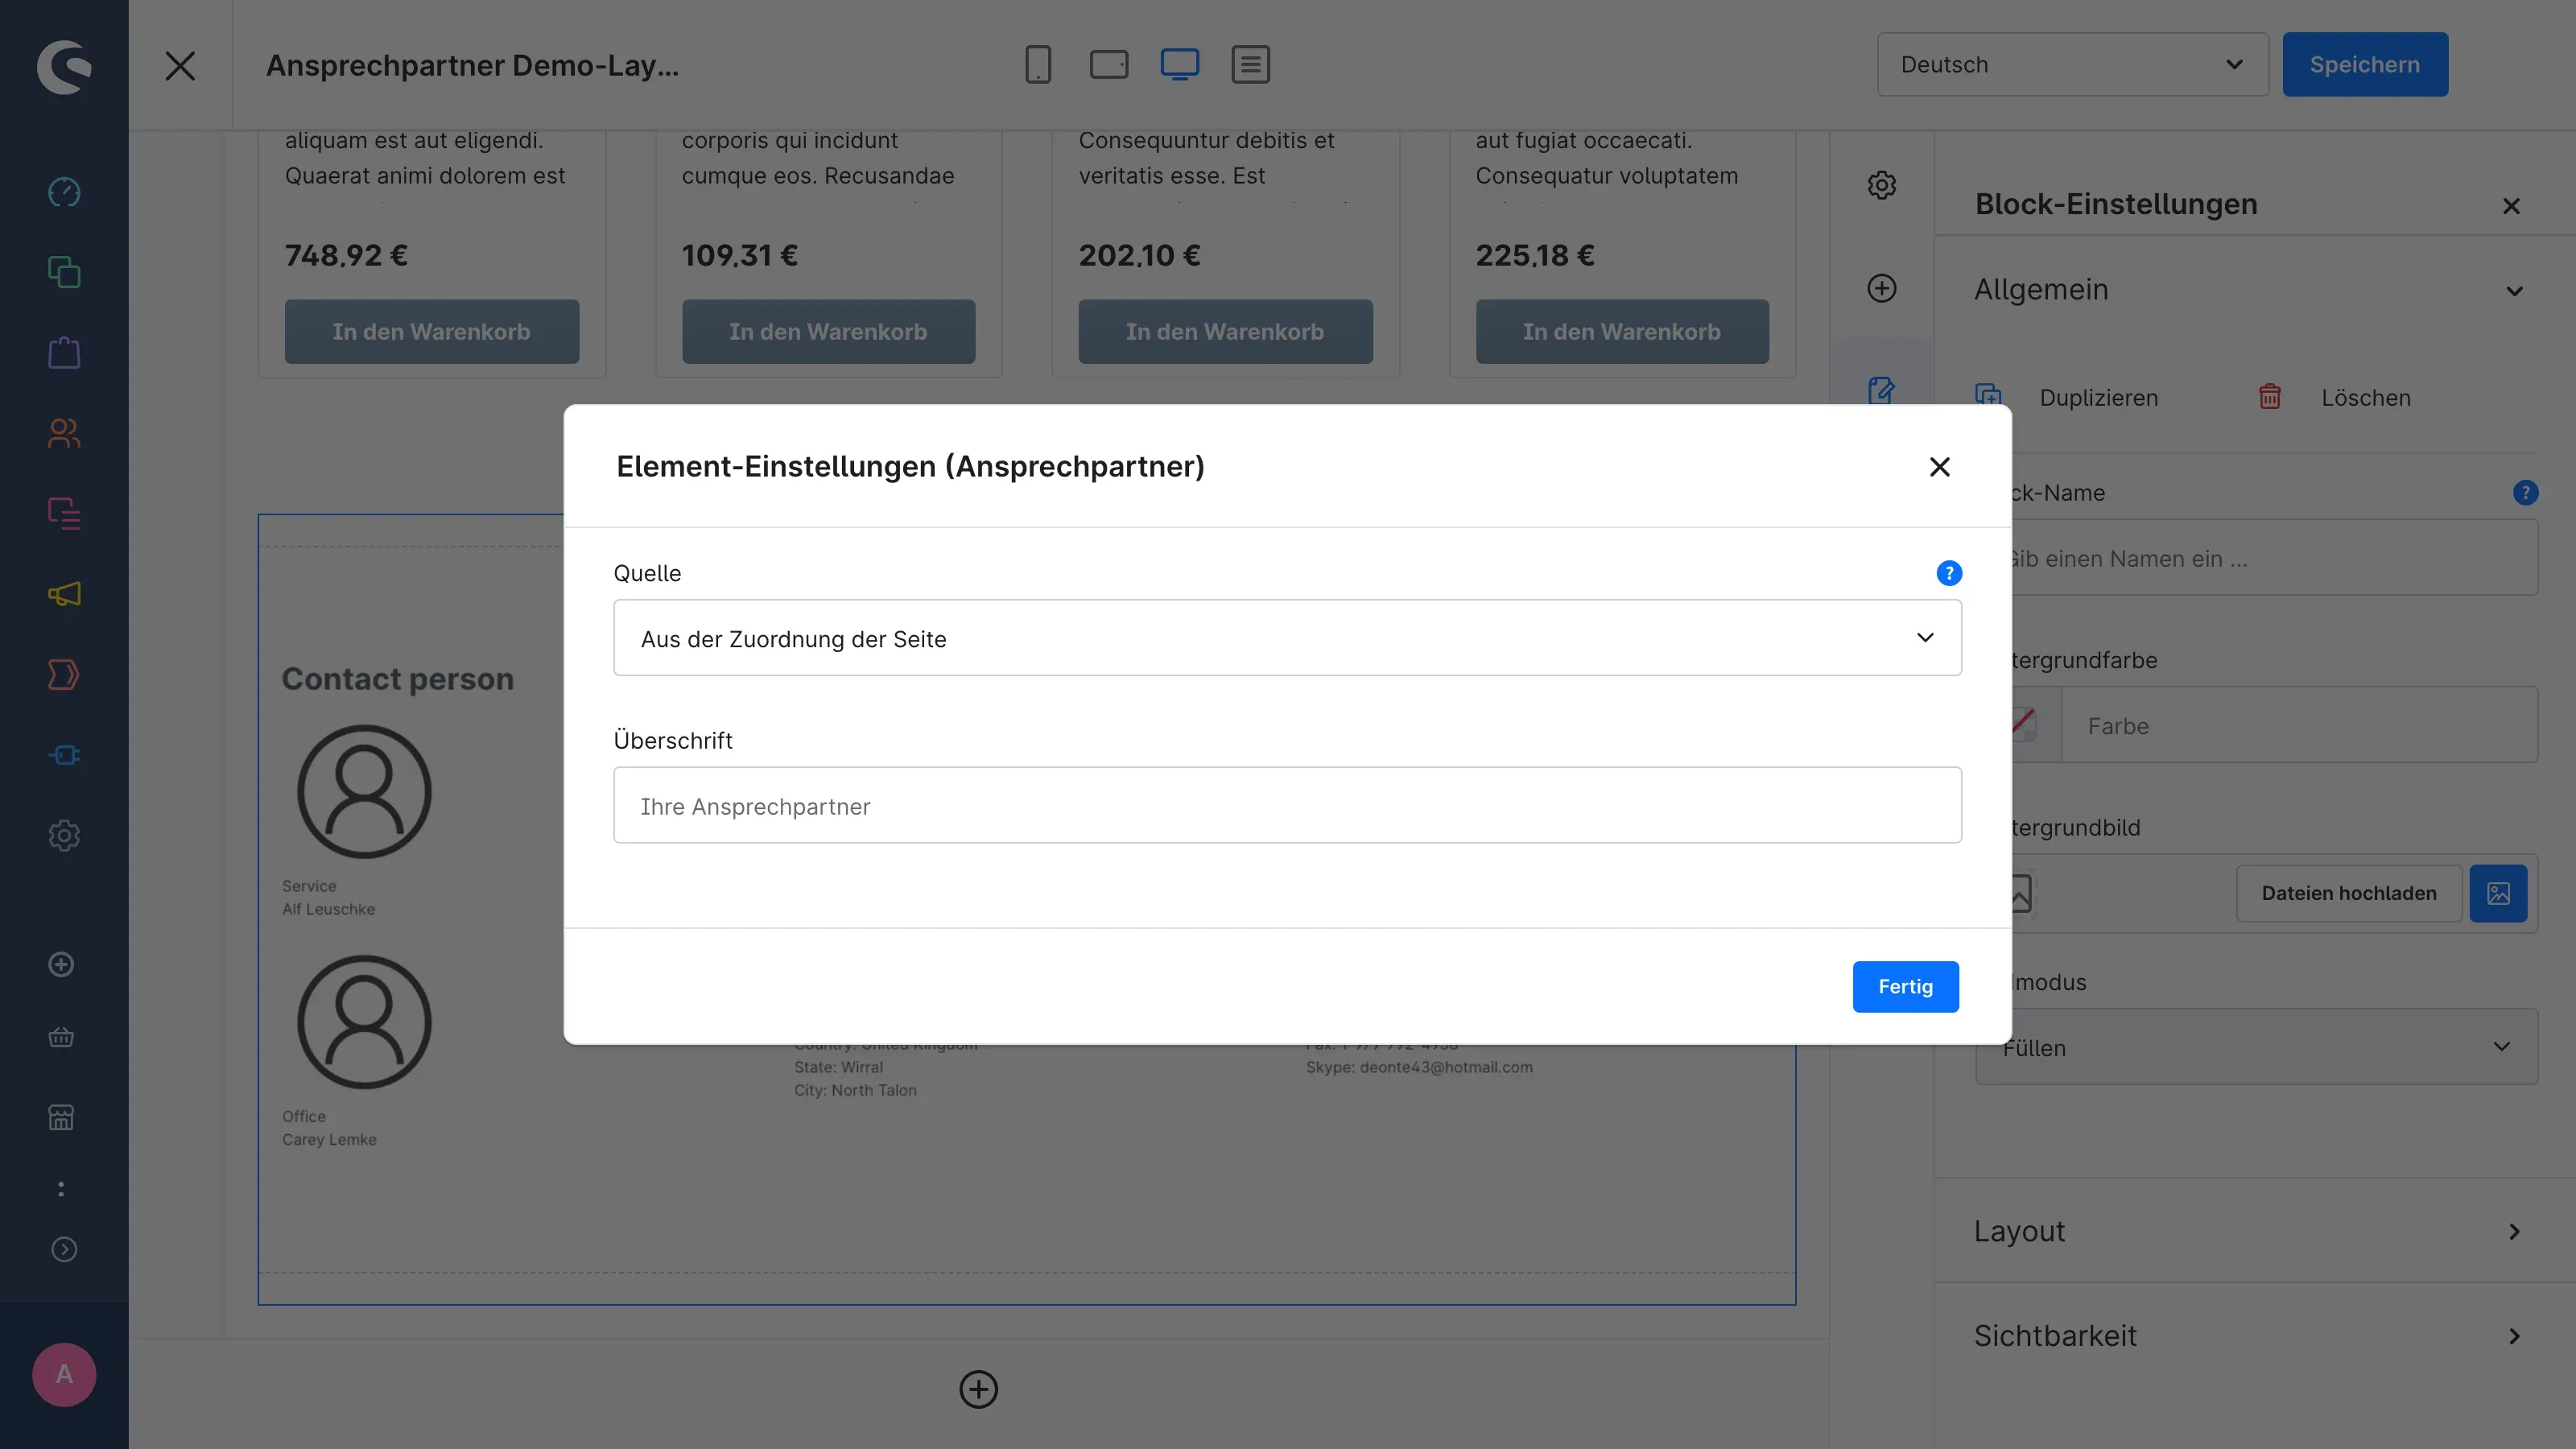
Task: Add to cart for 748,92 € product
Action: point(431,332)
